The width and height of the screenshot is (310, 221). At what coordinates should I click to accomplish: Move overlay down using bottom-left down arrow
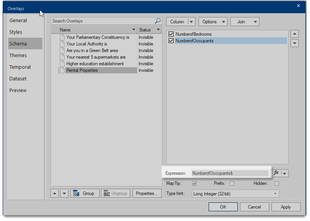64,193
